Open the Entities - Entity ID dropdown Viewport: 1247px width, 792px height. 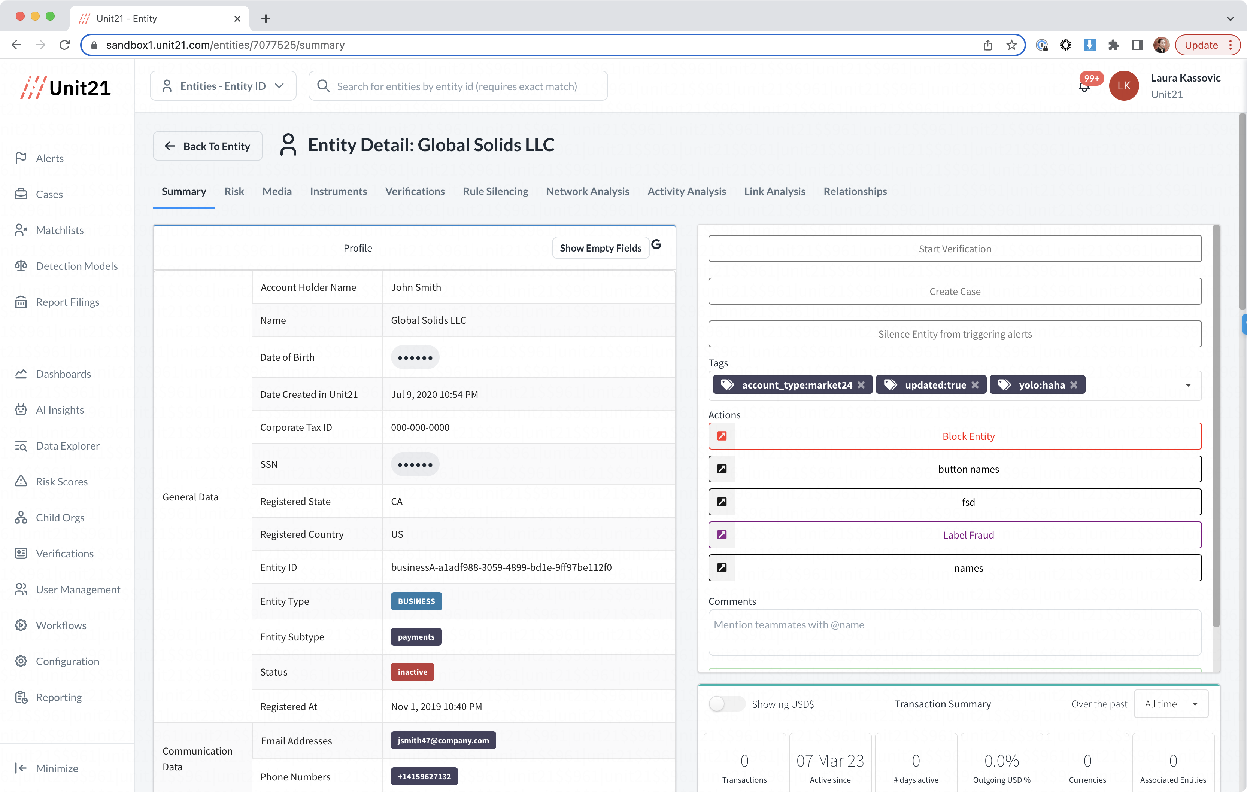[x=223, y=86]
